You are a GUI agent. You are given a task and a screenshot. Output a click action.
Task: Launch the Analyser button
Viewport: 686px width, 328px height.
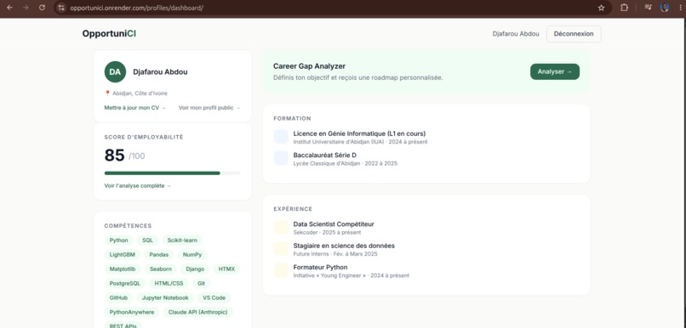tap(555, 71)
